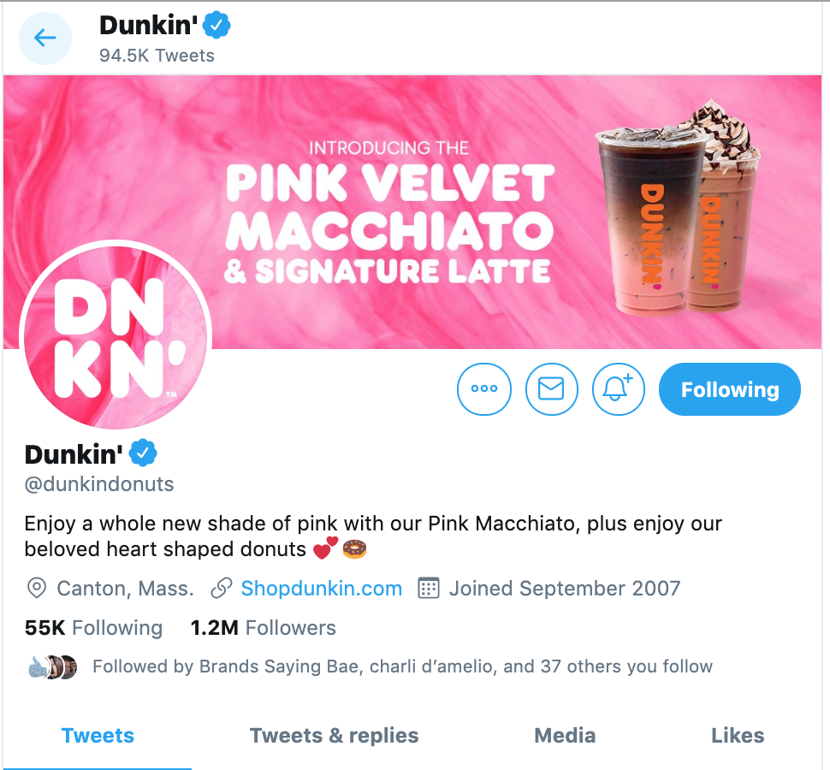The image size is (830, 770).
Task: Click the mutual followers avatar cluster
Action: pos(52,666)
